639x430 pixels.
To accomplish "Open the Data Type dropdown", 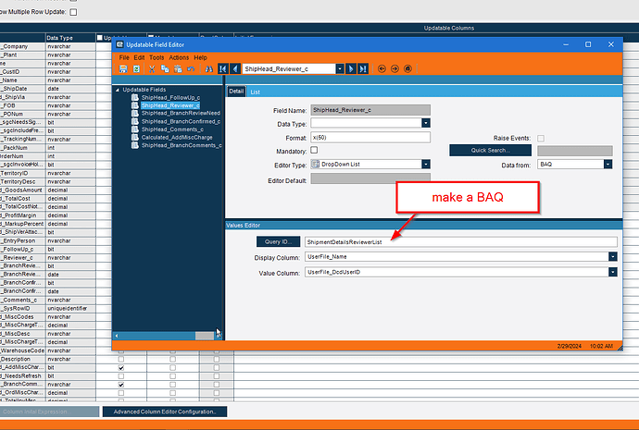I will point(426,122).
